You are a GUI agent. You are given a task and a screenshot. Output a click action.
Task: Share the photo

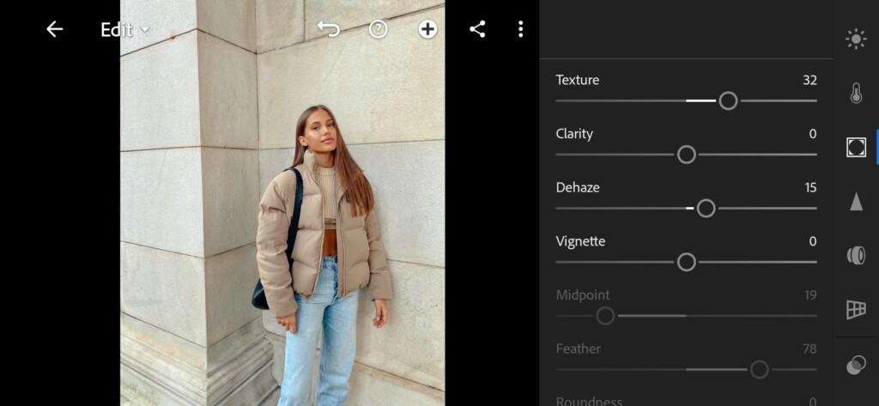(x=477, y=29)
